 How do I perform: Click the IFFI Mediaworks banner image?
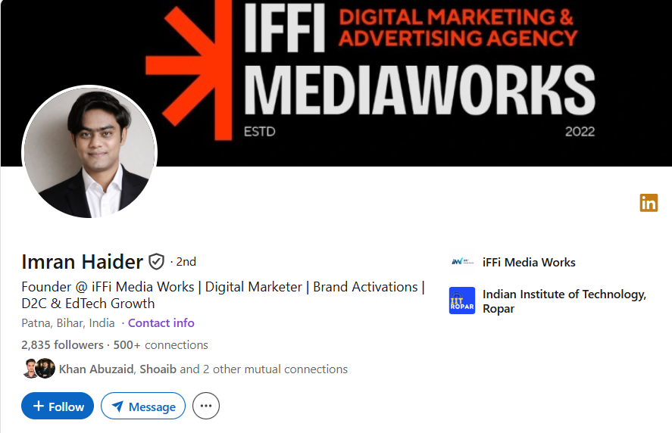[336, 83]
